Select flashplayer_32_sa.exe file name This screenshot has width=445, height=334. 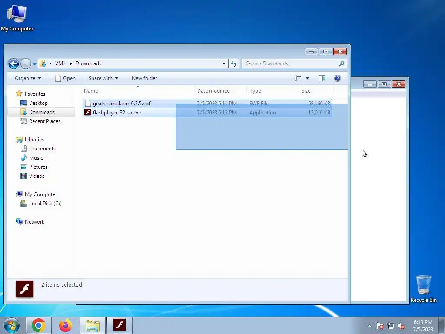[x=116, y=113]
